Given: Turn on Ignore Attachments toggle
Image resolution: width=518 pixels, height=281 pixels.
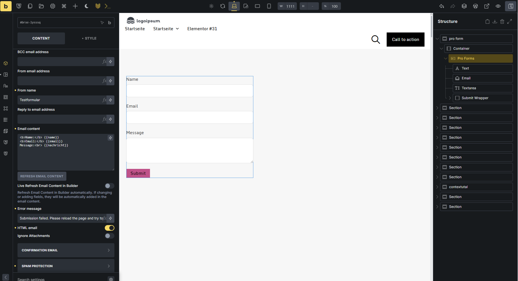Looking at the screenshot, I should point(109,236).
